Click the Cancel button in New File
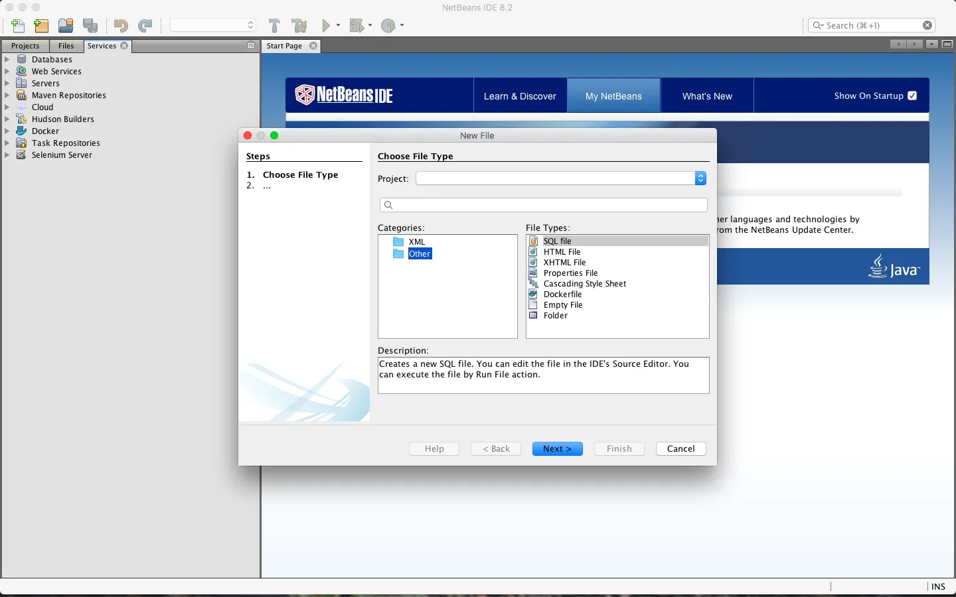This screenshot has width=956, height=597. (681, 449)
